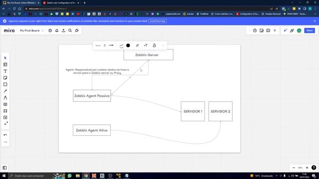This screenshot has height=179, width=319.
Task: Click the browser address bar
Action: 147,9
